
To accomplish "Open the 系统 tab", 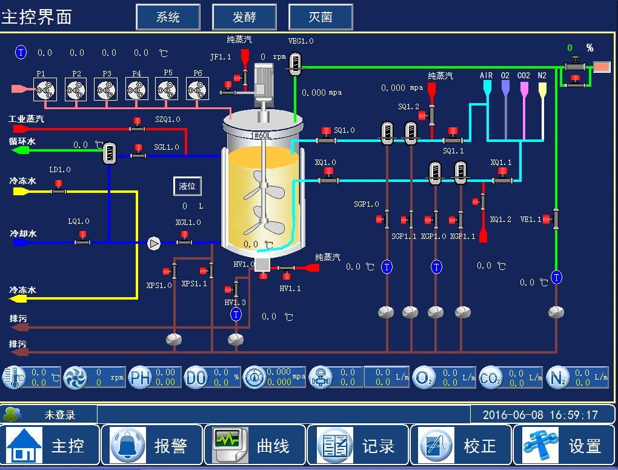I will point(168,17).
